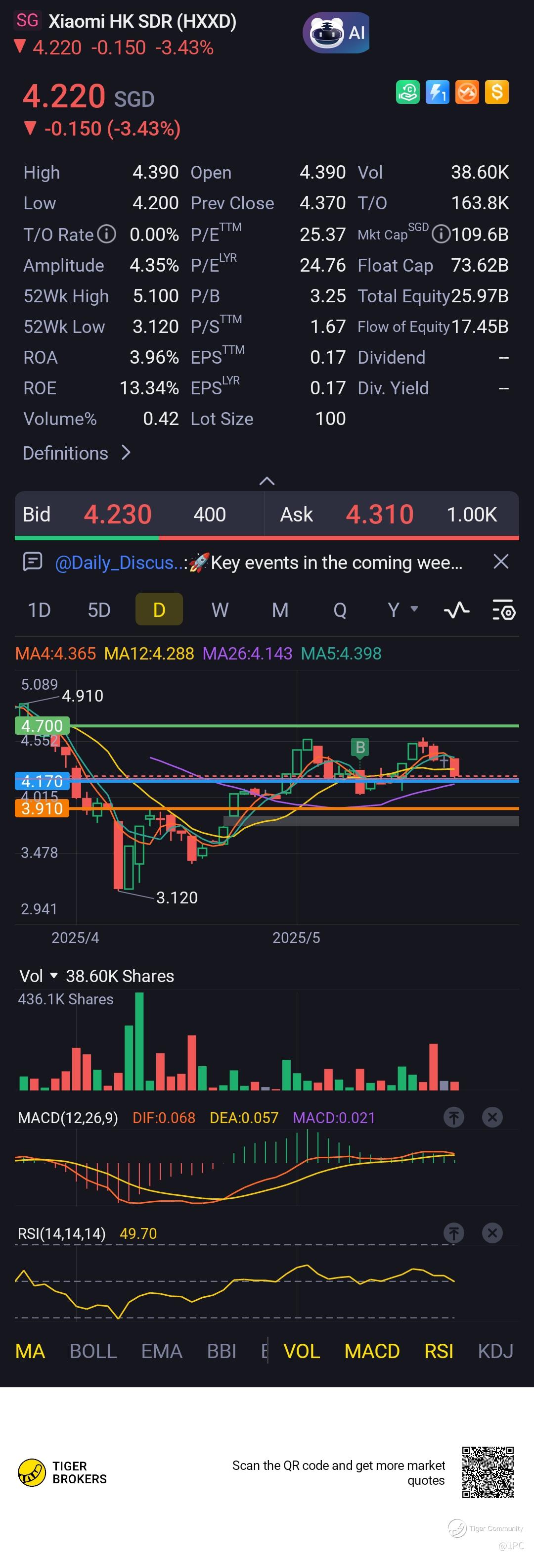
Task: Tap the Ask 4.310 price
Action: 380,514
